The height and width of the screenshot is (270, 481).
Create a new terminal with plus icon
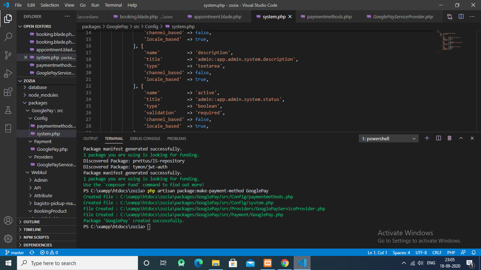[x=427, y=138]
